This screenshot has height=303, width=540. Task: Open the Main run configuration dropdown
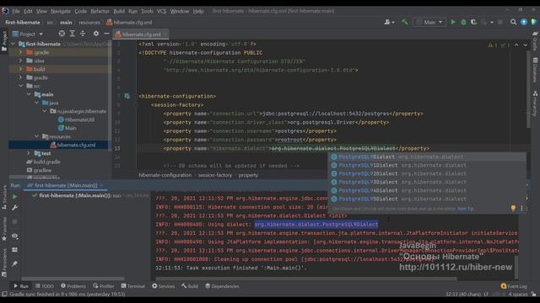[429, 22]
